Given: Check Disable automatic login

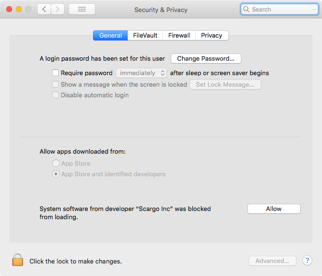Looking at the screenshot, I should click(55, 95).
